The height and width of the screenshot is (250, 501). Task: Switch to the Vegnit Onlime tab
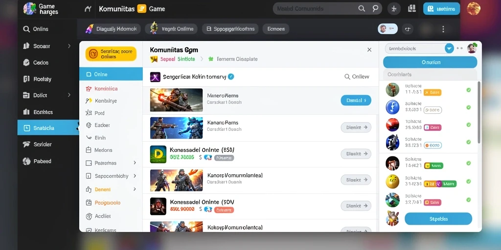point(171,29)
